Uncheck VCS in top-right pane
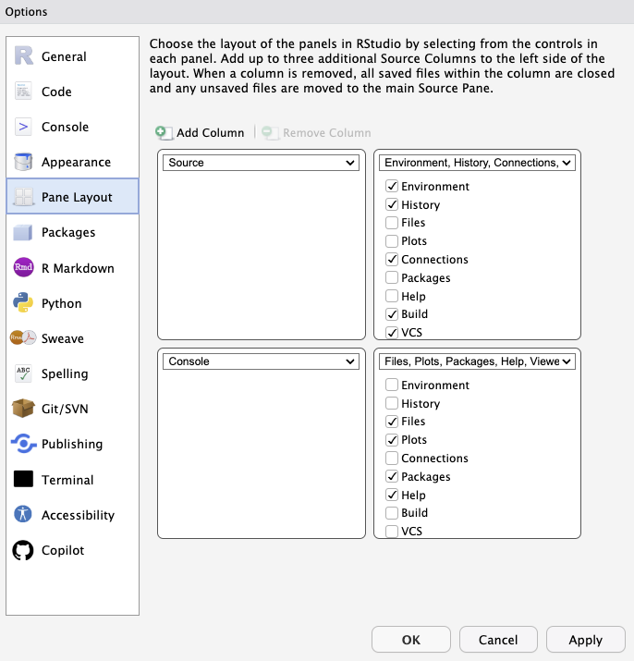Viewport: 634px width, 661px height. (x=392, y=332)
